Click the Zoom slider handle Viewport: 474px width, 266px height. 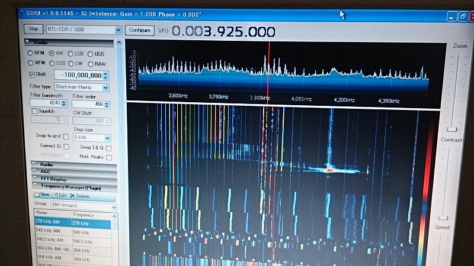coord(452,129)
